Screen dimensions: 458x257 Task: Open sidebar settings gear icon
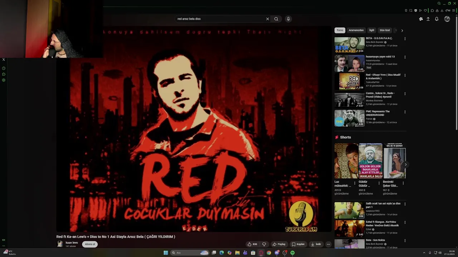(x=4, y=80)
